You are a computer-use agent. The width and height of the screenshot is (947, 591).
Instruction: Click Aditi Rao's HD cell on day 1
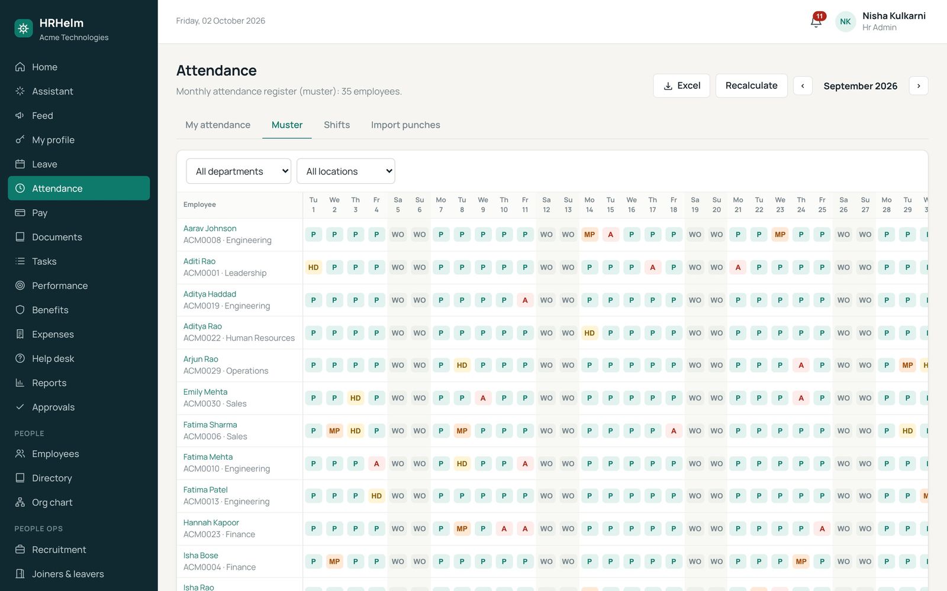(x=313, y=267)
